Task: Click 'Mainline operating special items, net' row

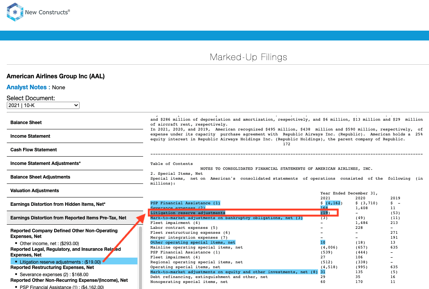Action: tap(197, 247)
